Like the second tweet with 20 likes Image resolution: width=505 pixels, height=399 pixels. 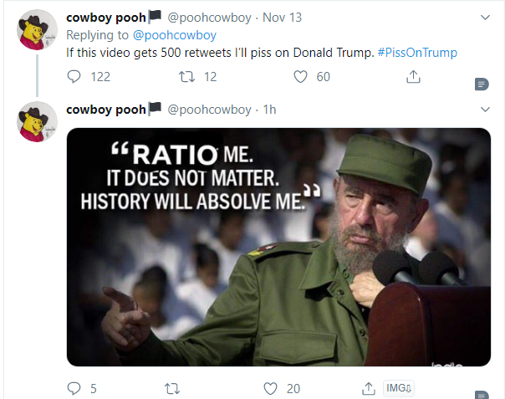click(270, 388)
